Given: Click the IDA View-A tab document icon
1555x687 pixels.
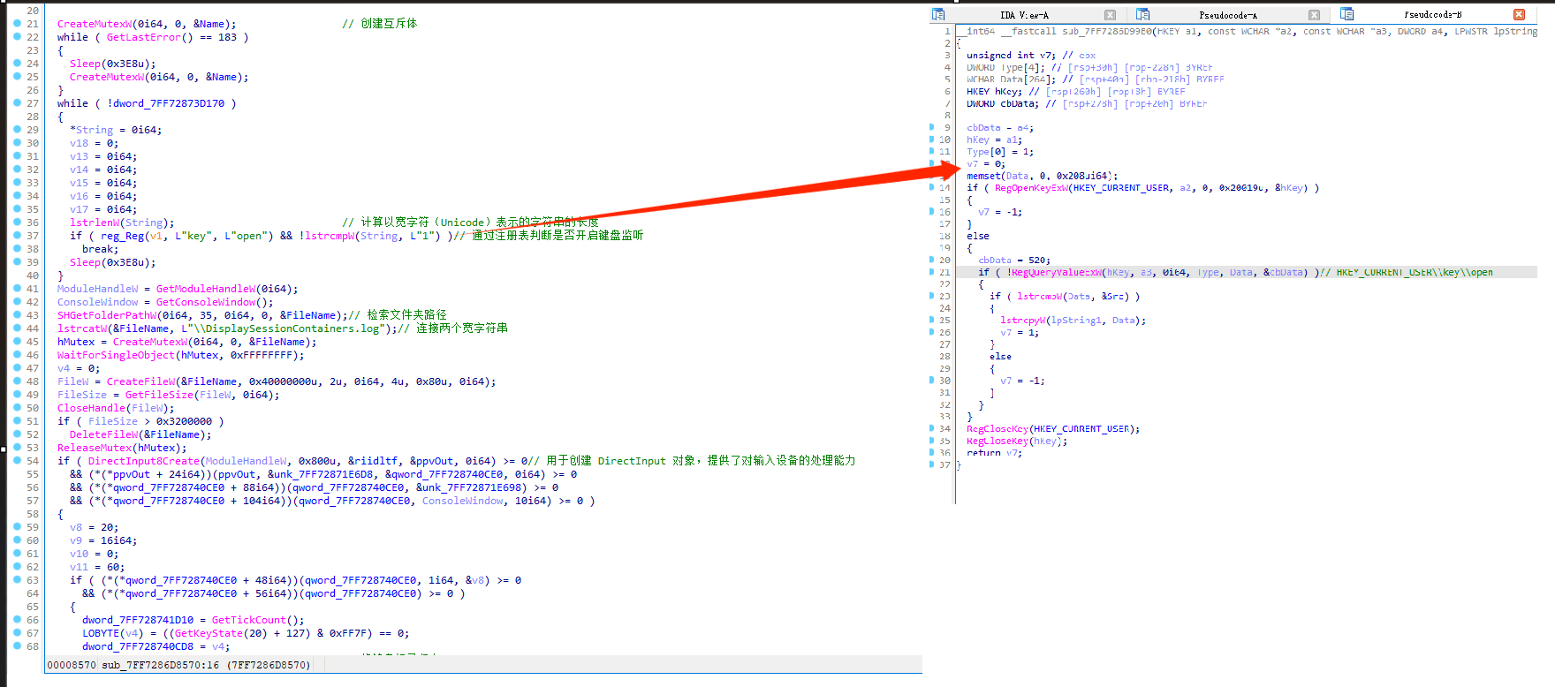Looking at the screenshot, I should (938, 14).
